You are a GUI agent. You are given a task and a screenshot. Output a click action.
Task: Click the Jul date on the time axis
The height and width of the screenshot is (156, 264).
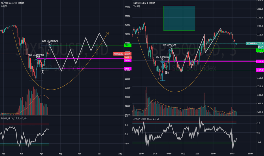coord(99,154)
